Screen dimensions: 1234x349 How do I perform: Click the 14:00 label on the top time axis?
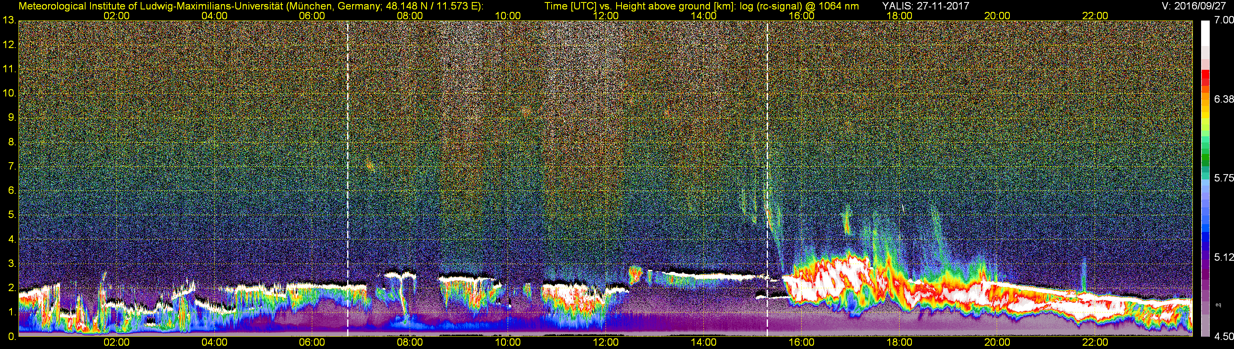coord(704,16)
